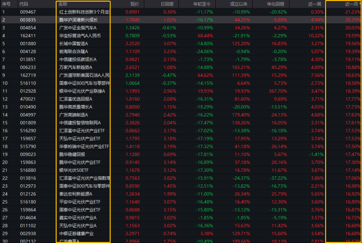This screenshot has width=362, height=243.
Task: Click the 名称 column header
Action: point(63,4)
